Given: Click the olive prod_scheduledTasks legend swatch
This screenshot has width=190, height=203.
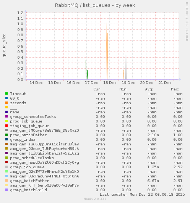Looking at the screenshot, I should click(x=6, y=158).
